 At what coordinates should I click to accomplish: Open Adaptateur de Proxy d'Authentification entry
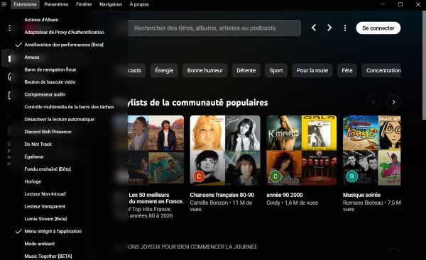[x=64, y=33]
